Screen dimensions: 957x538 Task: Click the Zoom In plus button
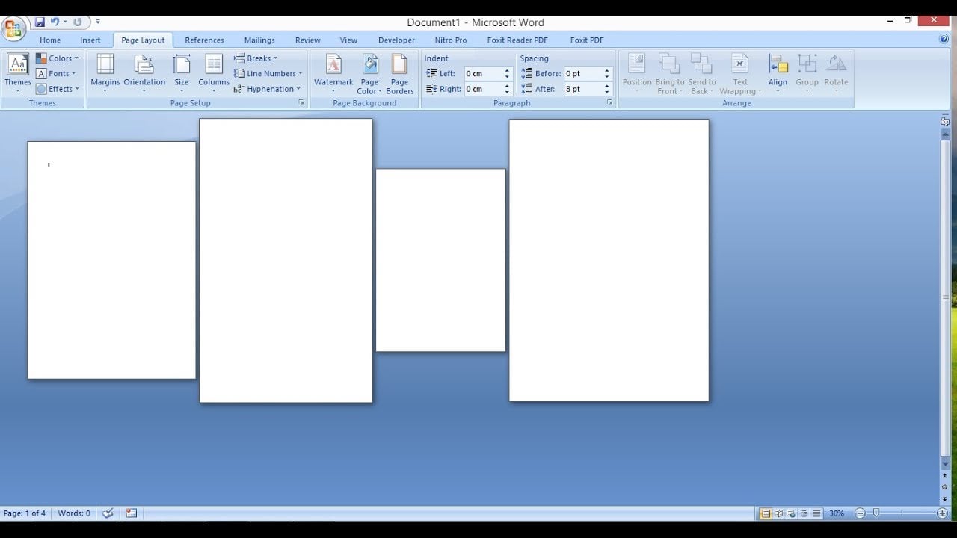[x=942, y=513]
